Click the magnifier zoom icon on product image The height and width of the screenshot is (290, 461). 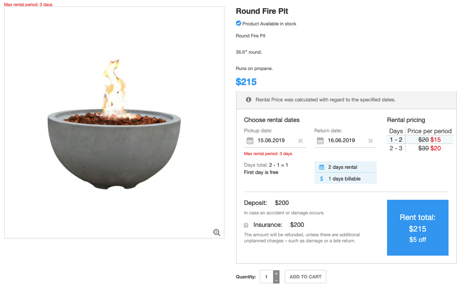(217, 232)
